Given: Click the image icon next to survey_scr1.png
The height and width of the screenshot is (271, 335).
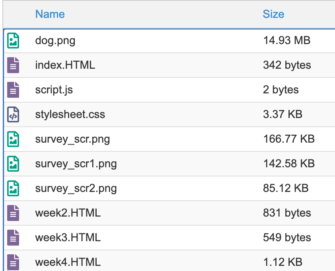Looking at the screenshot, I should 13,164.
